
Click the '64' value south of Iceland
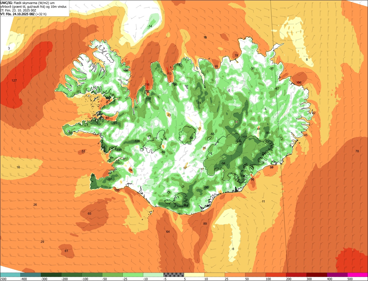[168, 232]
